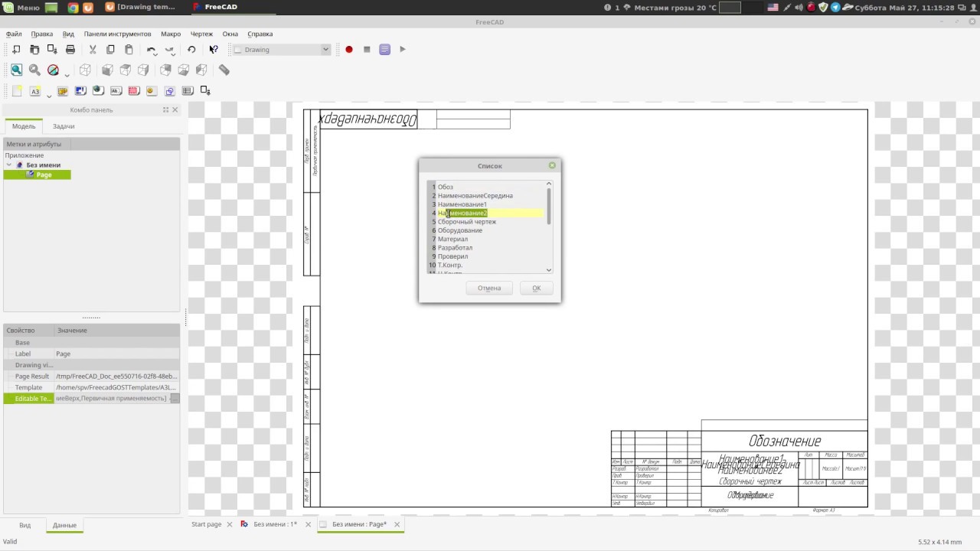The image size is (980, 551).
Task: Switch to the Вид property tab
Action: pyautogui.click(x=25, y=525)
